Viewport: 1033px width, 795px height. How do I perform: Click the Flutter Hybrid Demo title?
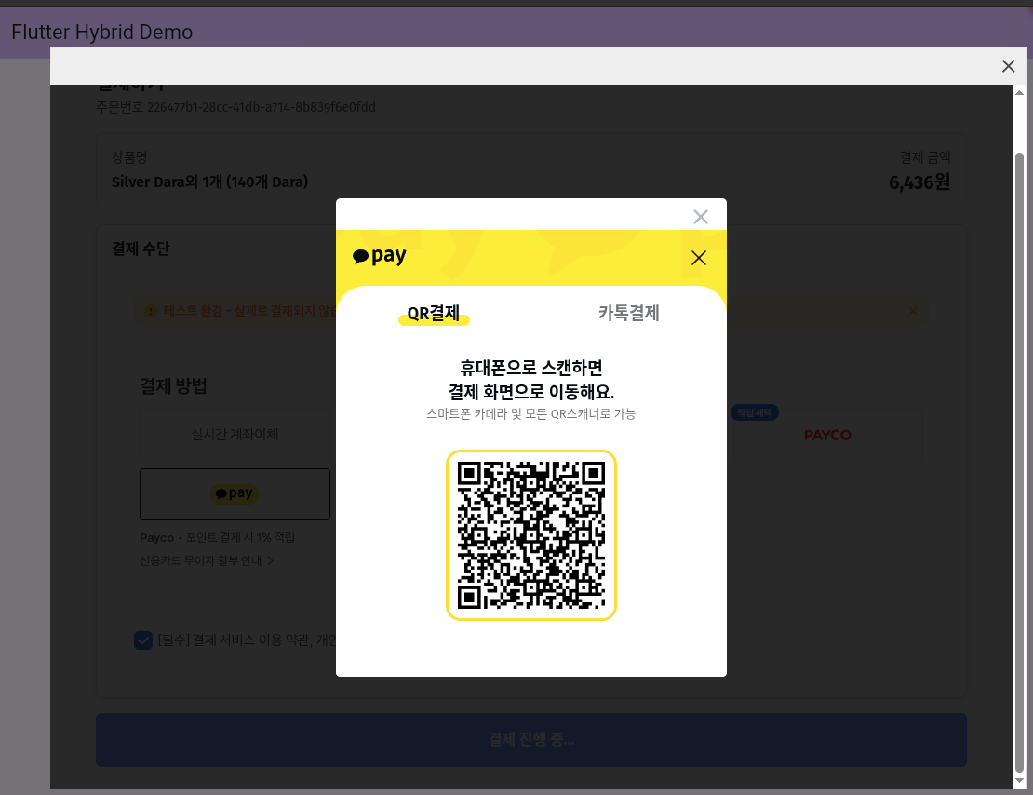102,32
